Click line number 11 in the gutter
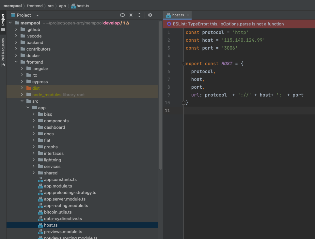 point(167,111)
